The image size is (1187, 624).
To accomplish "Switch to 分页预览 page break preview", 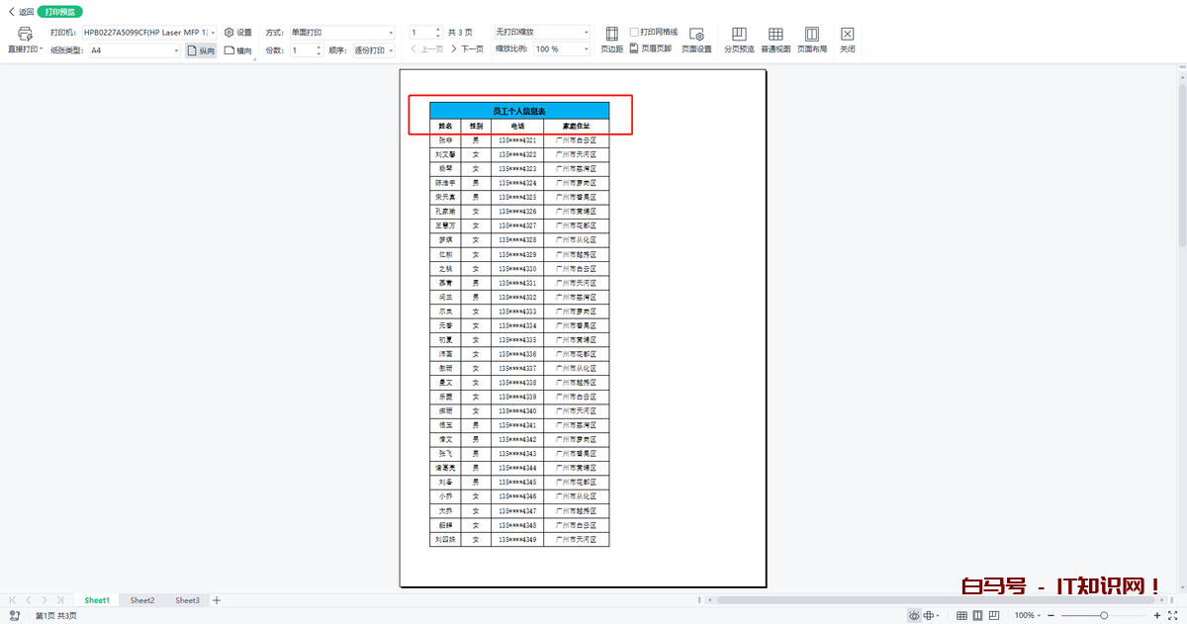I will pos(739,40).
